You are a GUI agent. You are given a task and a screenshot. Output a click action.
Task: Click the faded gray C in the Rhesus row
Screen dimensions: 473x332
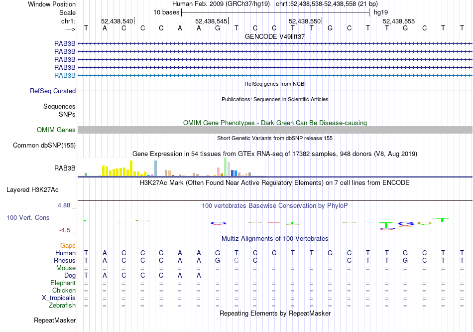pos(236,260)
